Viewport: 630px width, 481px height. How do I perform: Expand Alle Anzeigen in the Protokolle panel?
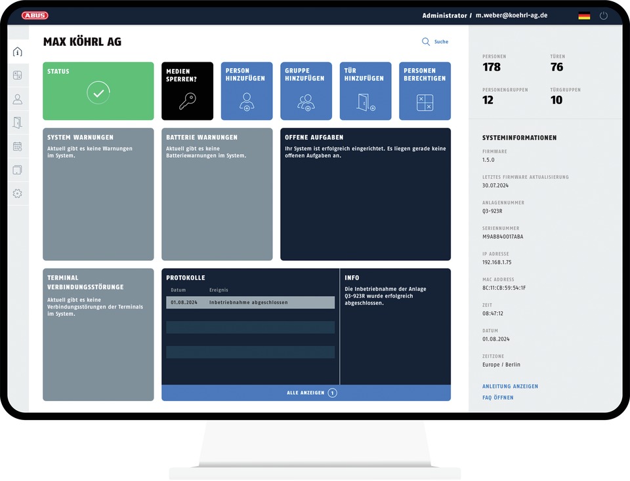click(x=306, y=392)
